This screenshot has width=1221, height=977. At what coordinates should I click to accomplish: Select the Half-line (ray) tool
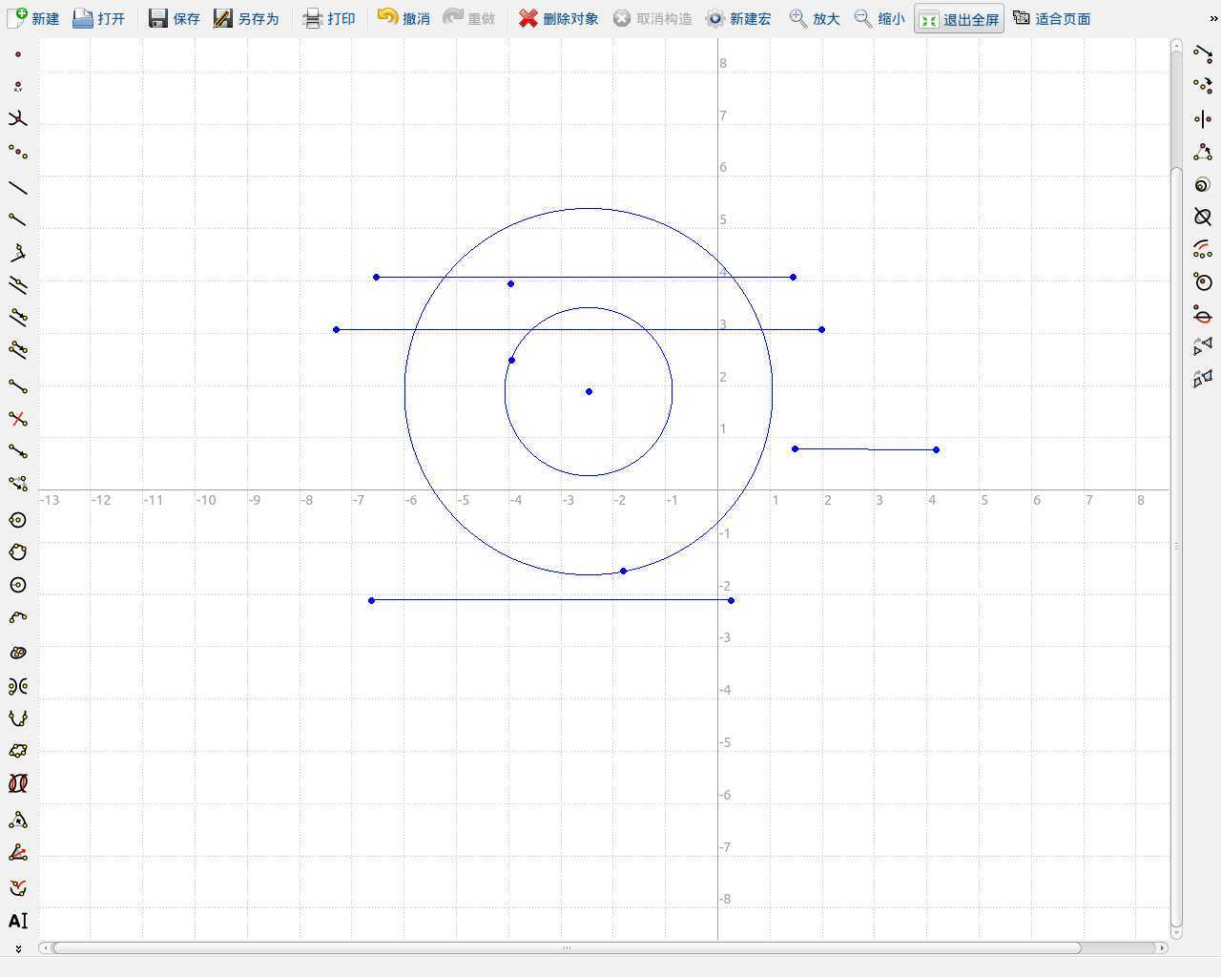tap(17, 220)
